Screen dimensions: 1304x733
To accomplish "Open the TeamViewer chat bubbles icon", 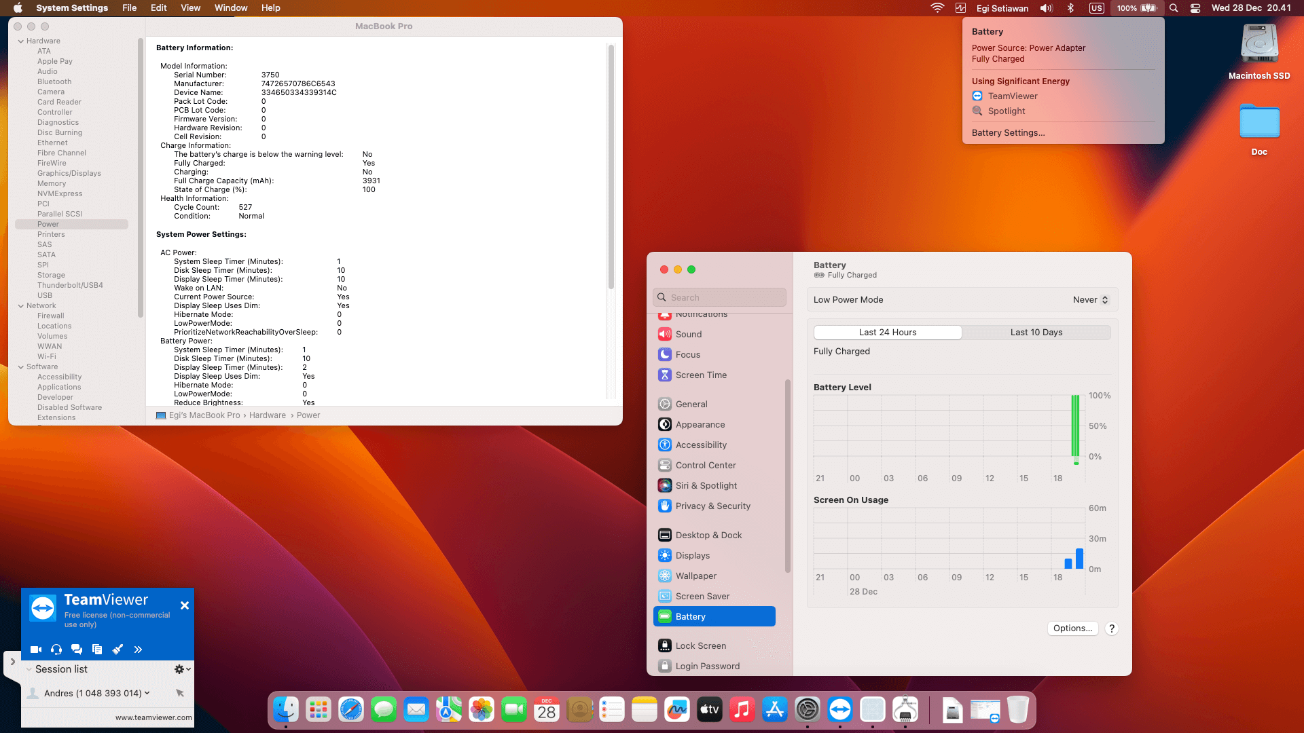I will (77, 650).
